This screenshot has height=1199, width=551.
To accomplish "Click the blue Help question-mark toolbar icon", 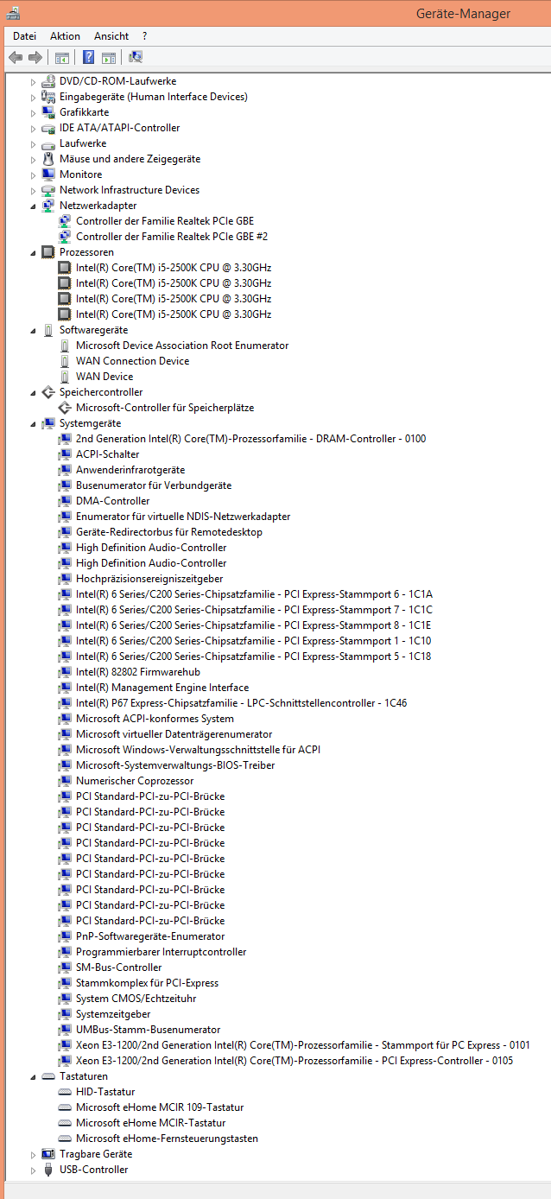I will 88,58.
